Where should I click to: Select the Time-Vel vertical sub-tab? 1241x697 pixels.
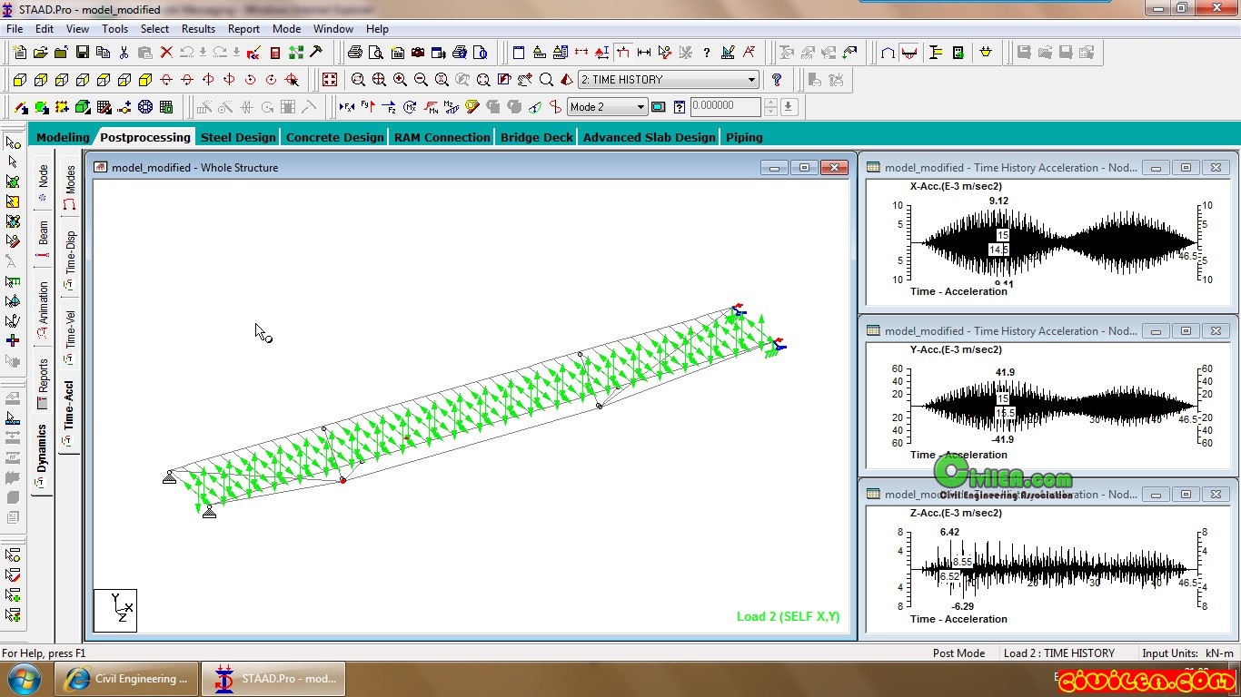pyautogui.click(x=70, y=335)
